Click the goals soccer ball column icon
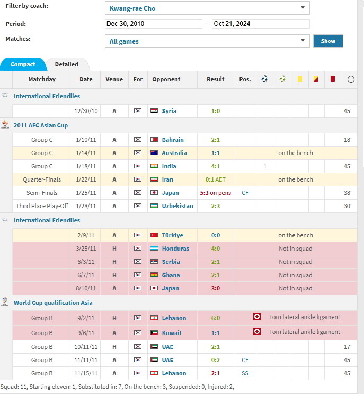Screen dimensions: 364x394 coord(265,79)
